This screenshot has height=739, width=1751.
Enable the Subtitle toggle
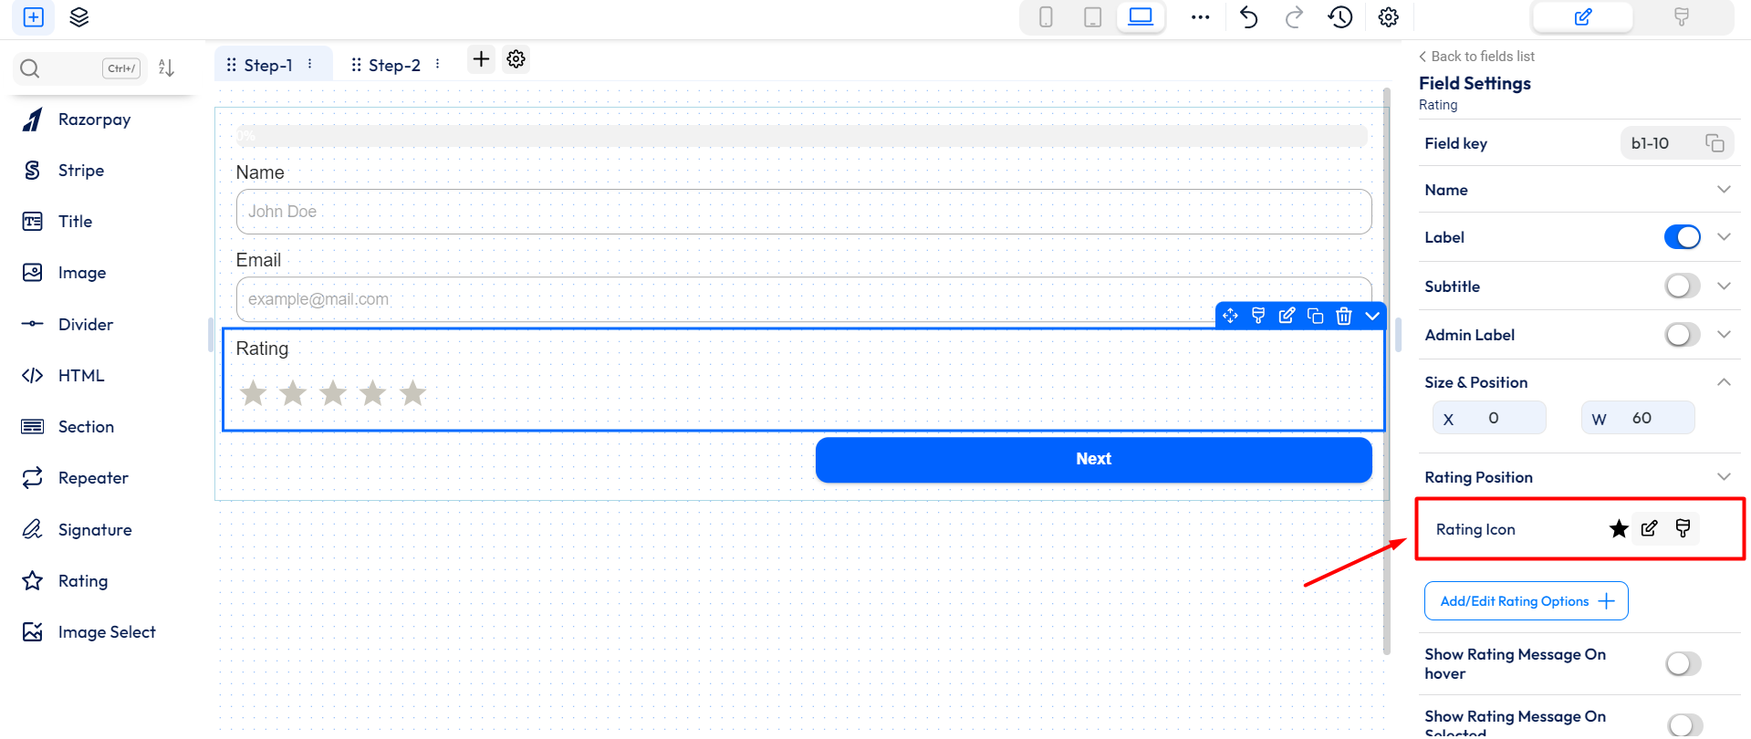coord(1682,286)
